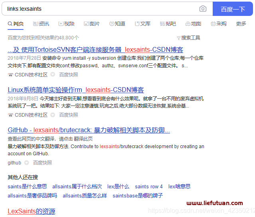Open 百度快照 for the Linux rm result
This screenshot has width=255, height=217.
69,115
